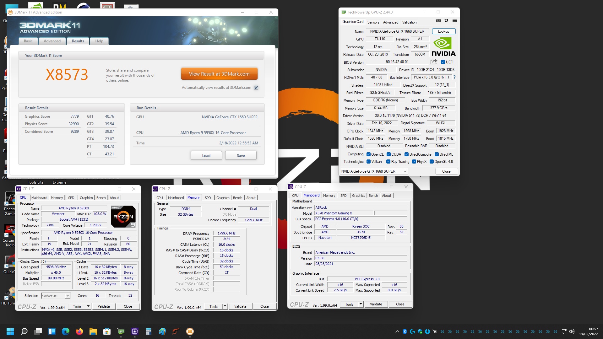Screen dimensions: 603x339
Task: Click the NVIDIA logo in GPU-Z
Action: 443,47
